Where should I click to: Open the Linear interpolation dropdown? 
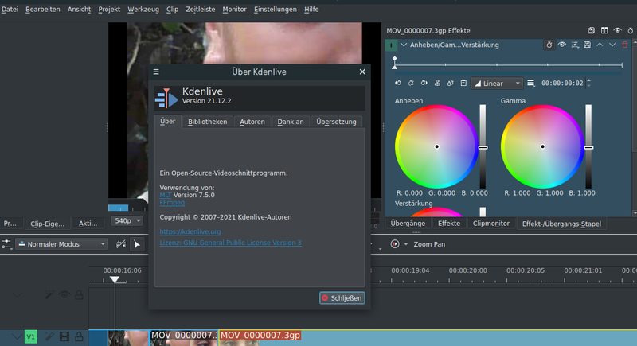tap(497, 84)
